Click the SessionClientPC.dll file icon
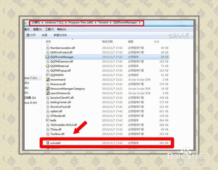The image size is (218, 170). [x=48, y=98]
